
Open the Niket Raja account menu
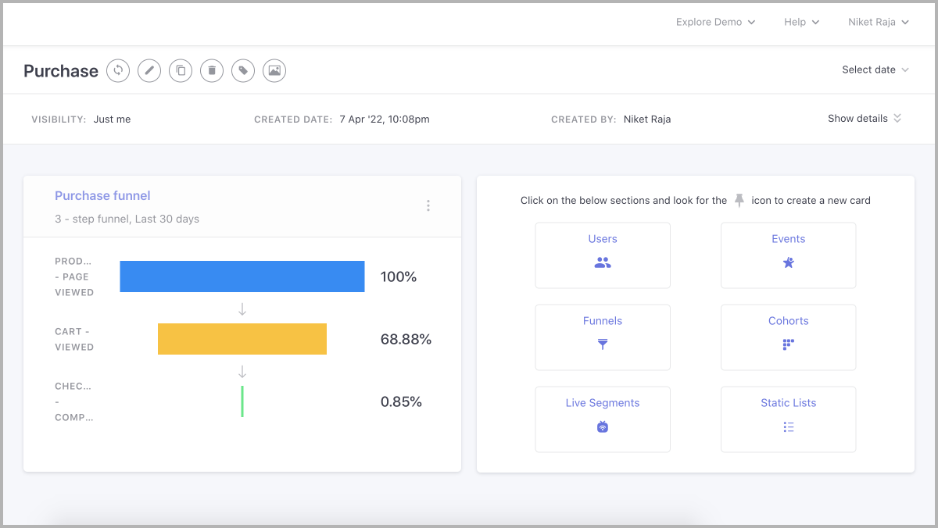coord(878,22)
